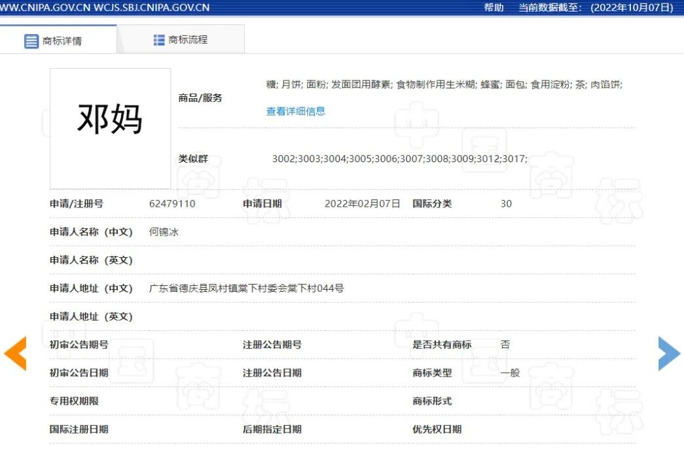Click the 申请/注册号 label
This screenshot has height=450, width=684.
click(77, 203)
